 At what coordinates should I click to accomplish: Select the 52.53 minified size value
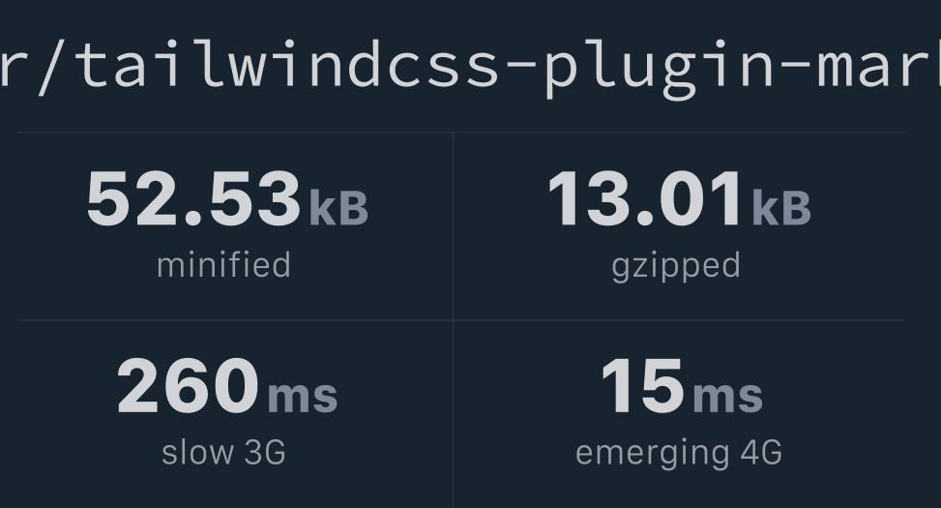(193, 198)
